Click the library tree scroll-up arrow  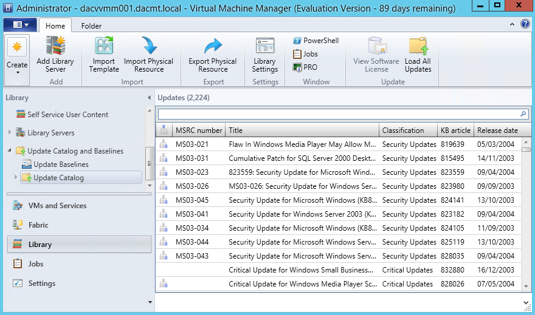point(150,110)
